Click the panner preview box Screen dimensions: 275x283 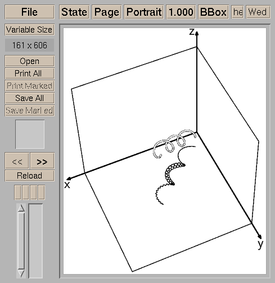tap(30, 134)
